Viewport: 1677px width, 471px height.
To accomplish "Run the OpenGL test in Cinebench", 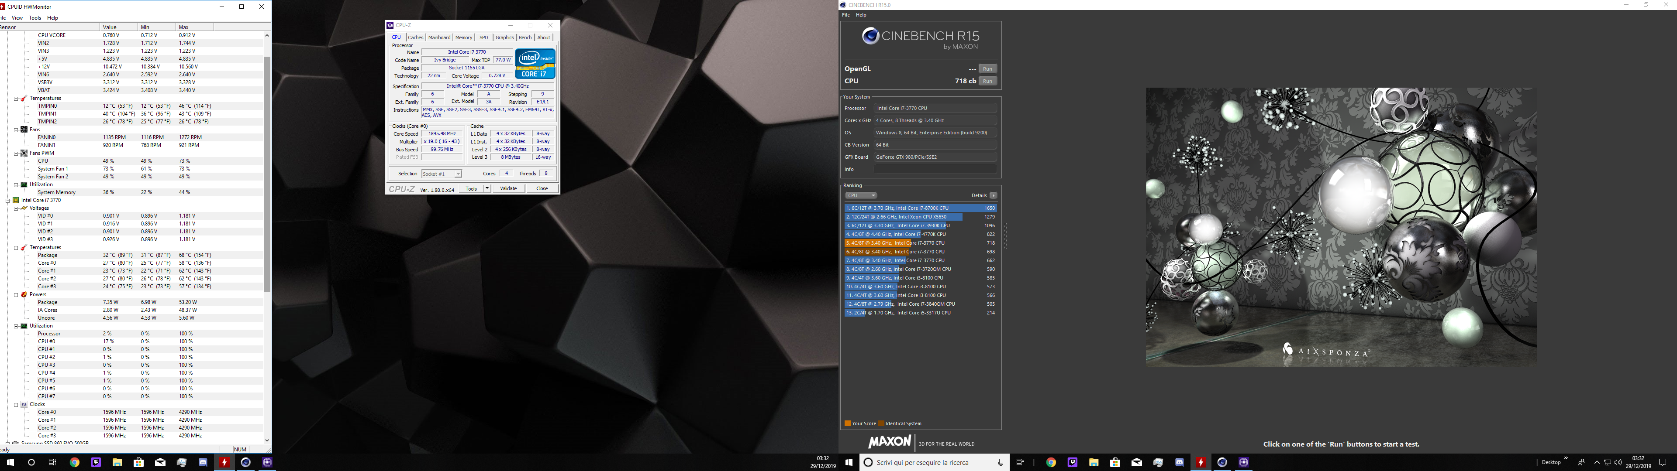I will coord(987,69).
